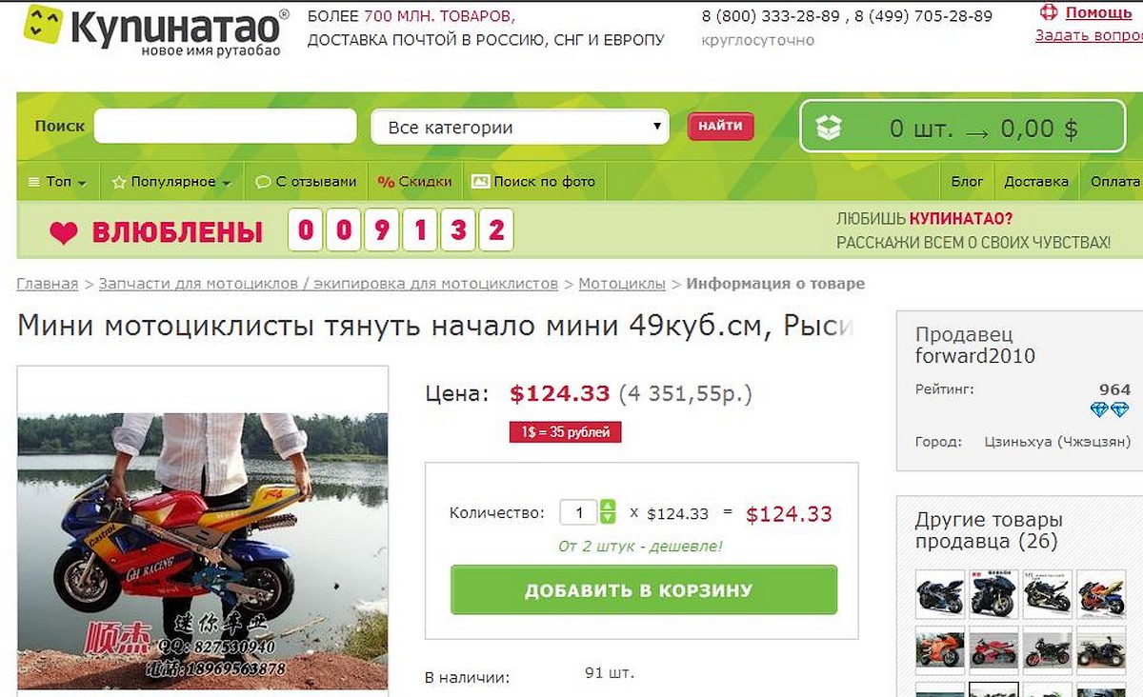Click the Поиск search text field
Screen dimensions: 1143x697
pyautogui.click(x=225, y=127)
